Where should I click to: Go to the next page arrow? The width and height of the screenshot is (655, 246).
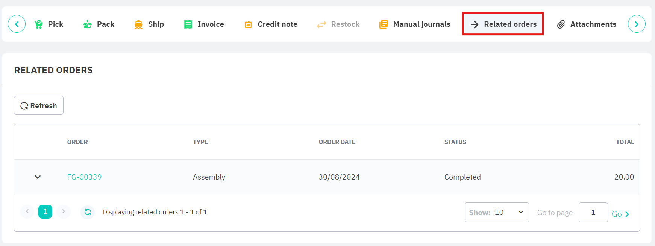tap(64, 212)
